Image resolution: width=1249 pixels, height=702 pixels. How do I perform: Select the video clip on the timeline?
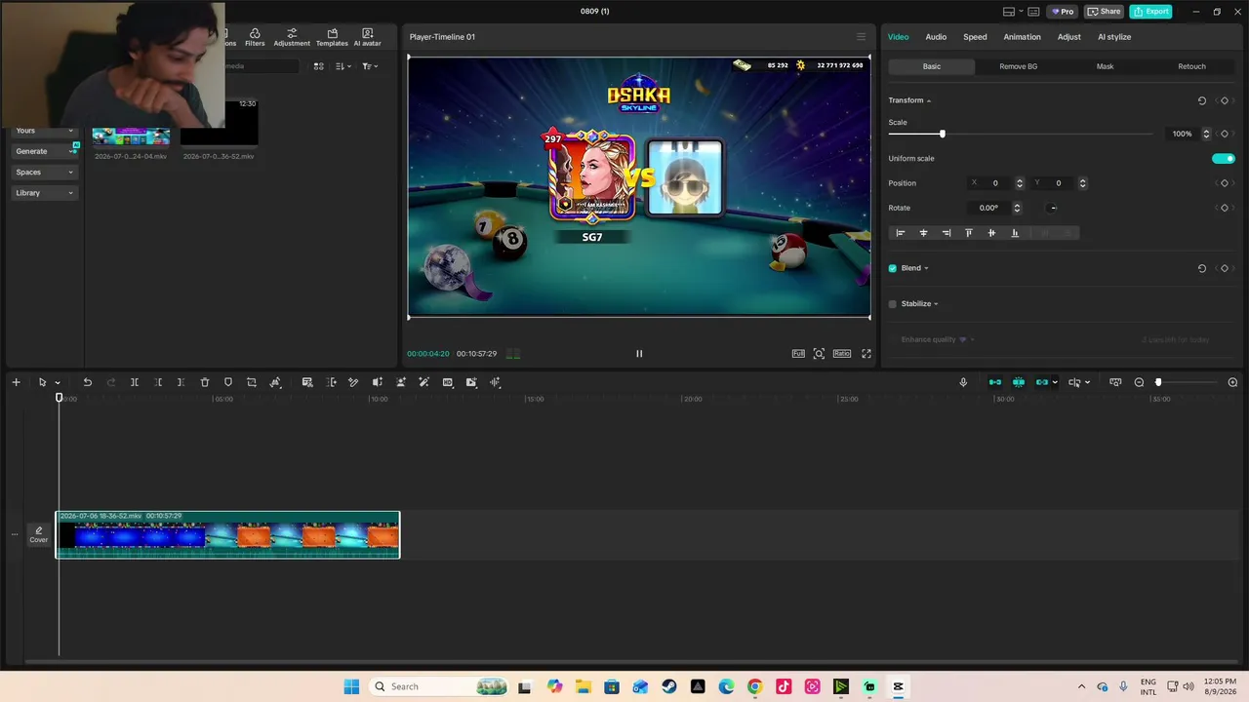(x=228, y=535)
